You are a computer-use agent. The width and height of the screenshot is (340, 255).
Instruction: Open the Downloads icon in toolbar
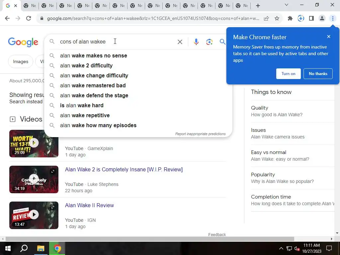[x=301, y=19]
